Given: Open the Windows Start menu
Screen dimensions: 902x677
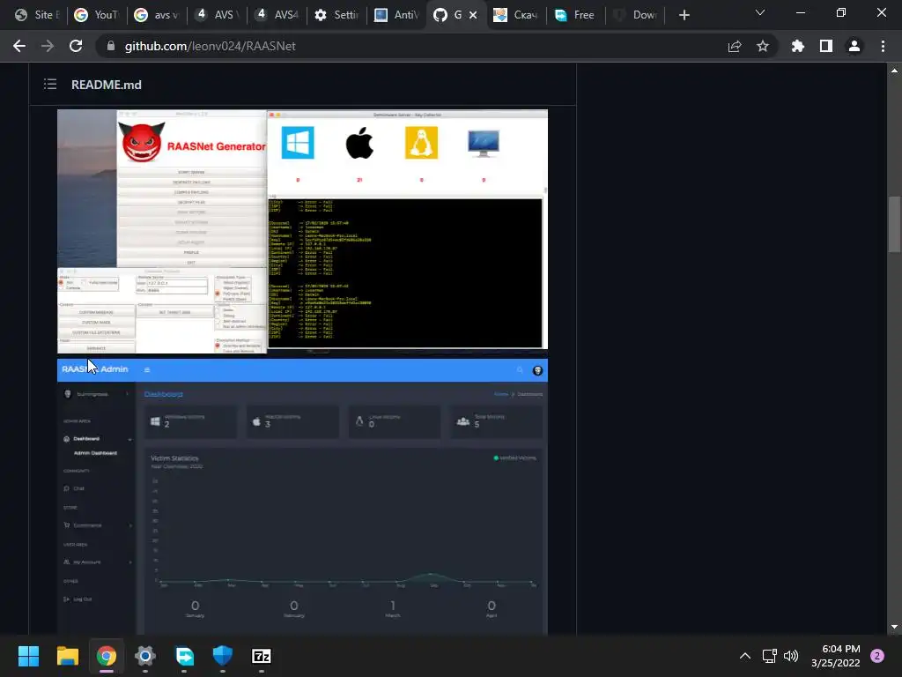Looking at the screenshot, I should (x=28, y=656).
